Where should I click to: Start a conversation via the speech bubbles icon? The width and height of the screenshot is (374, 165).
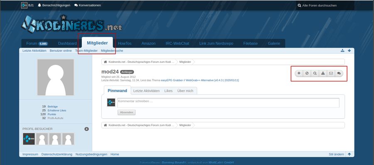tap(339, 73)
